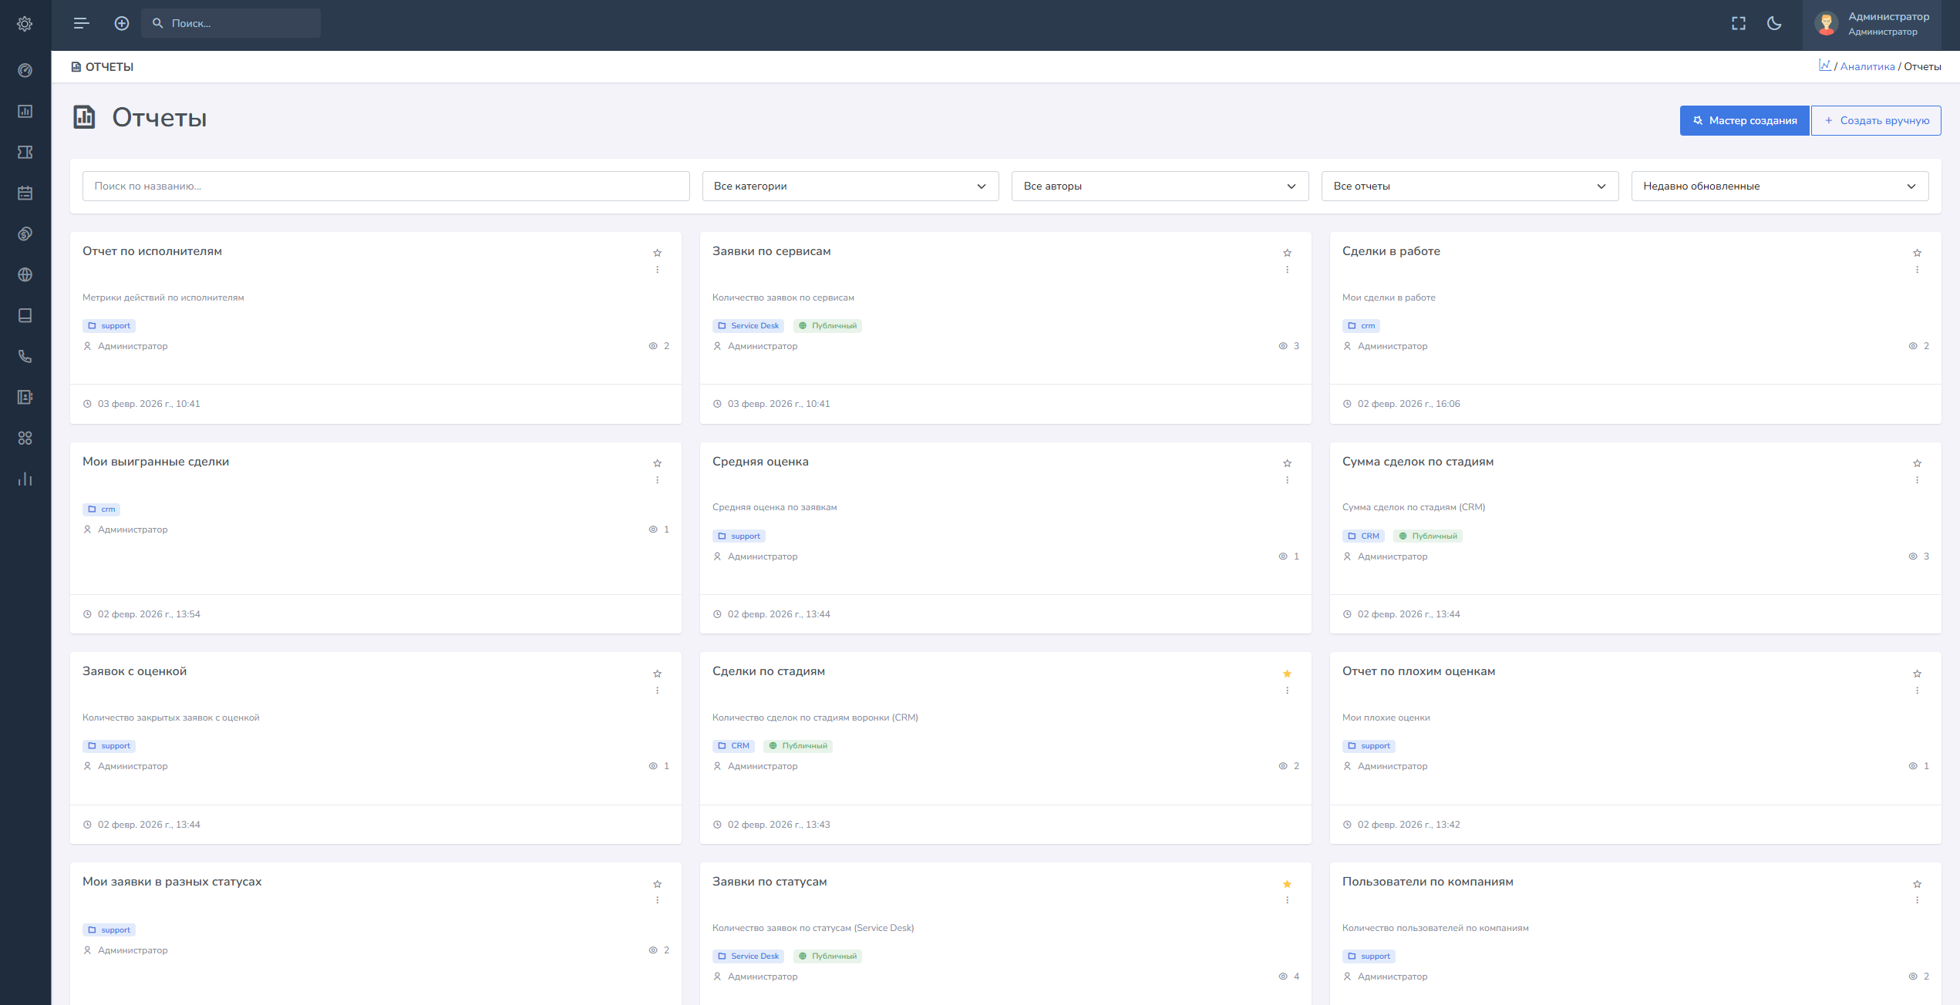Image resolution: width=1960 pixels, height=1005 pixels.
Task: Click the calendar icon in the sidebar
Action: point(25,193)
